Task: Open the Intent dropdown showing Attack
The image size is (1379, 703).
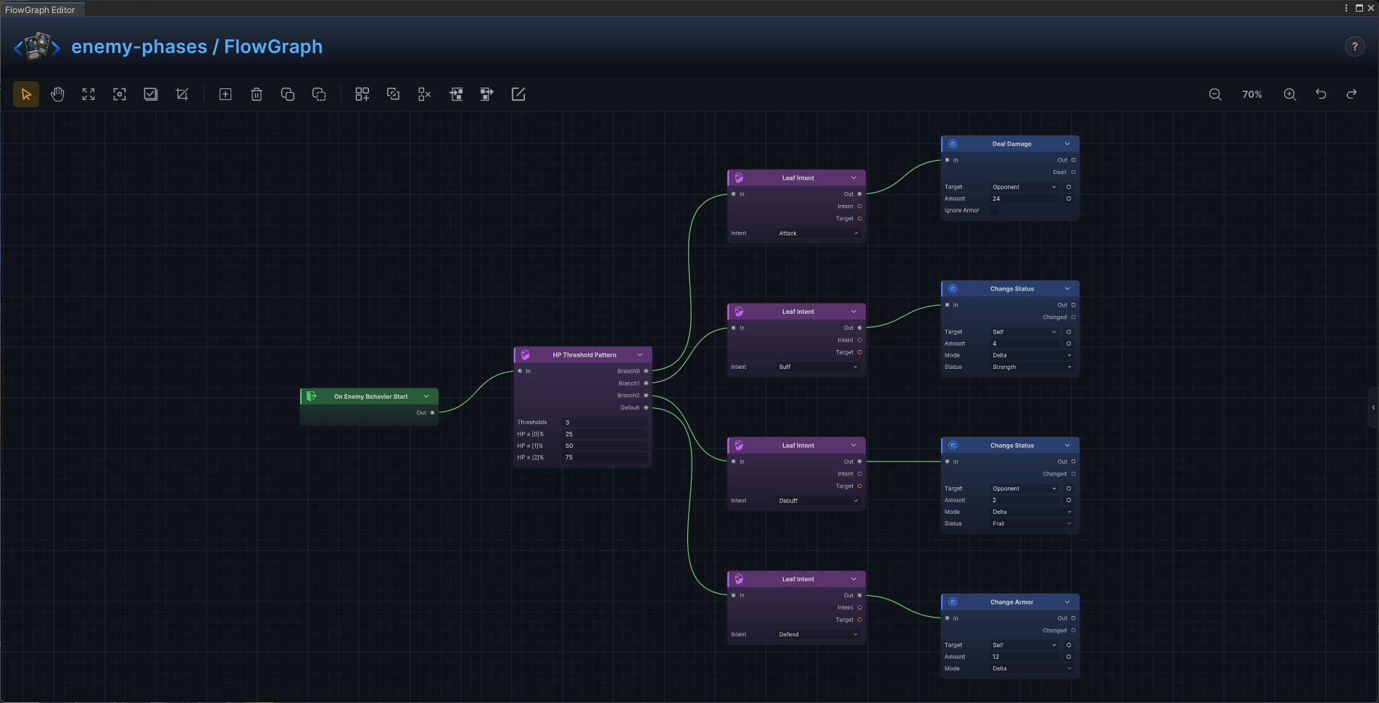Action: click(819, 233)
